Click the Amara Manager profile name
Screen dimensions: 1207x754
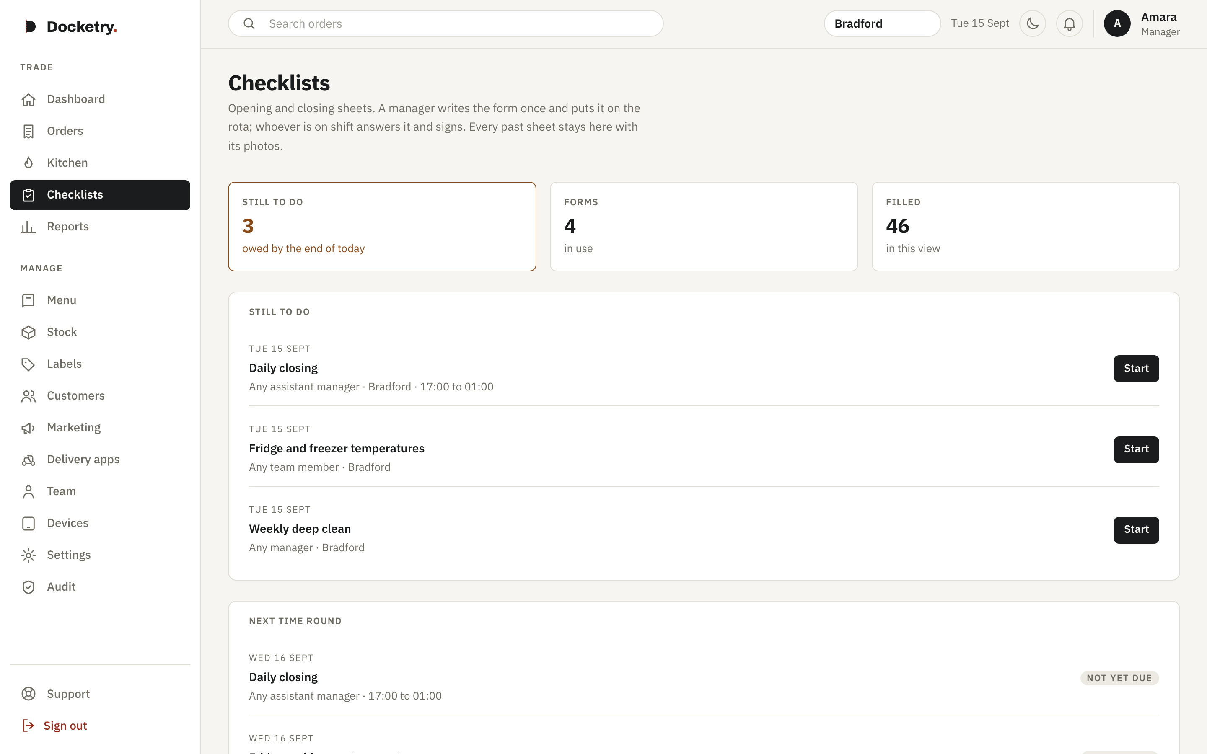click(1160, 24)
